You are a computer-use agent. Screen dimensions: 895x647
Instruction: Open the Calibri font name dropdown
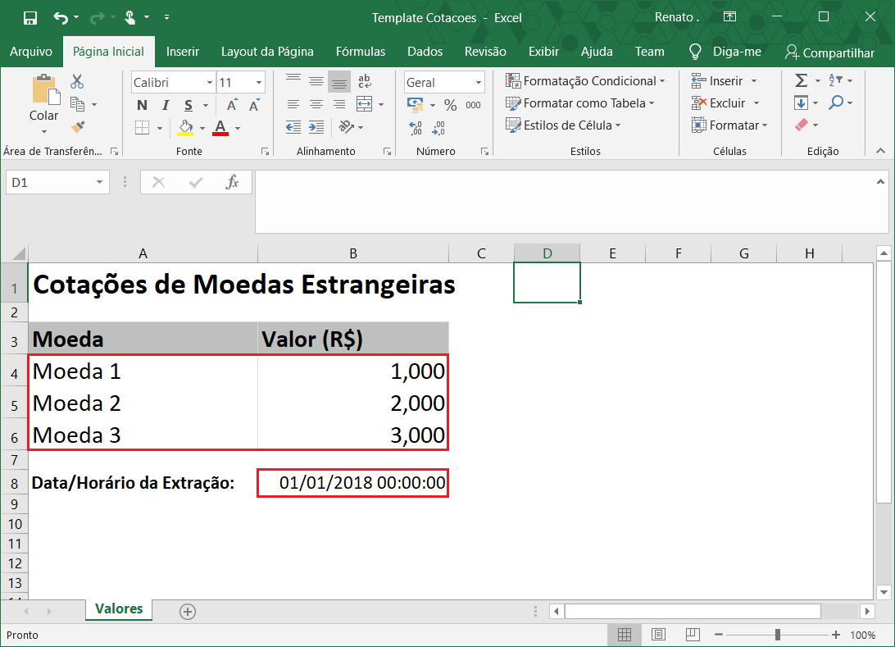click(210, 83)
